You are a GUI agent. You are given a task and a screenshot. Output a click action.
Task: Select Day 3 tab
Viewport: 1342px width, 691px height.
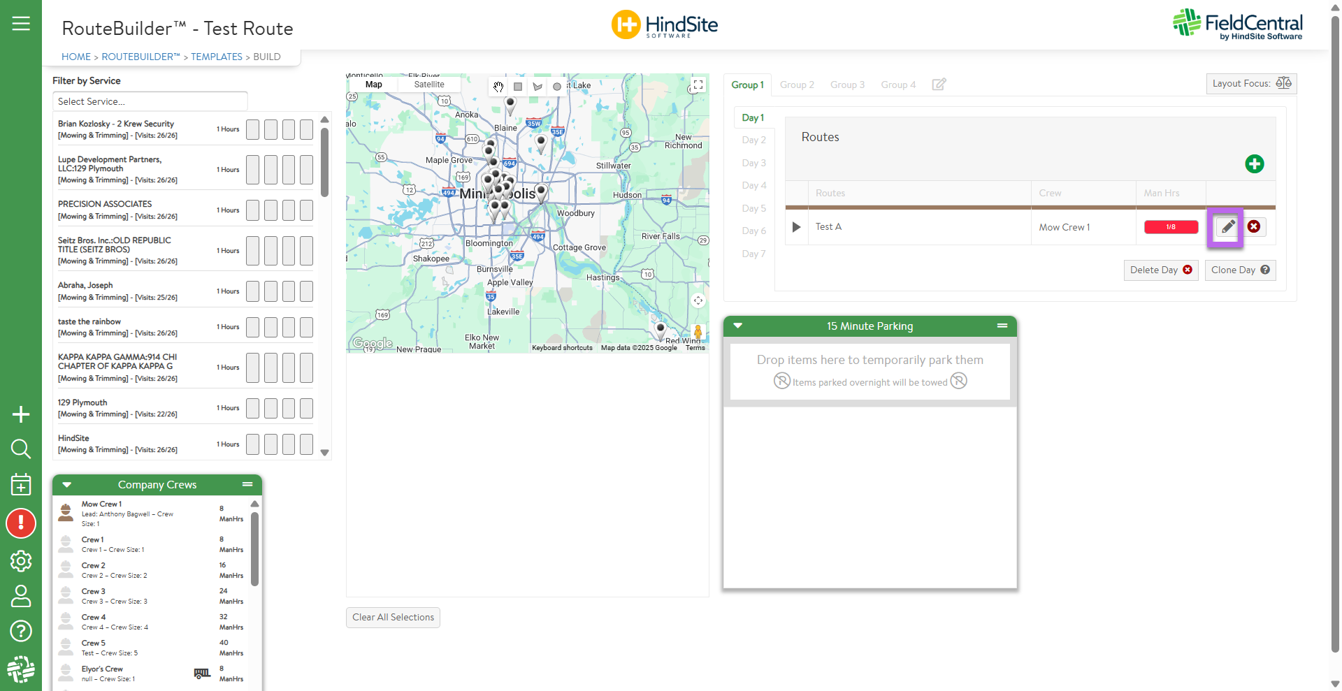coord(753,163)
